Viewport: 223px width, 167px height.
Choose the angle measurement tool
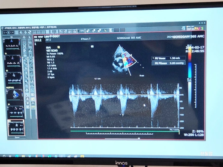[x=30, y=46]
